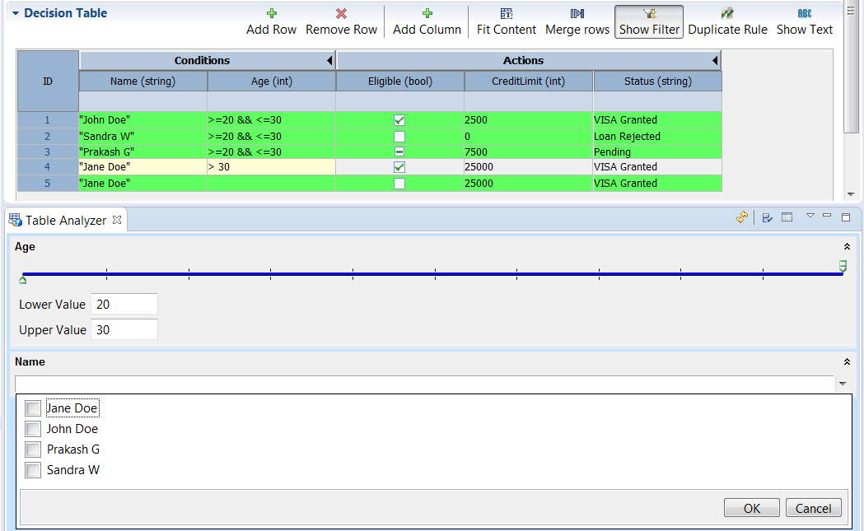Click the Duplicate Rule icon

(x=727, y=14)
